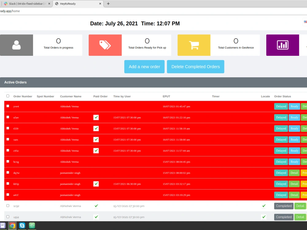
Task: Click the Customer Name column header
Action: pyautogui.click(x=71, y=96)
